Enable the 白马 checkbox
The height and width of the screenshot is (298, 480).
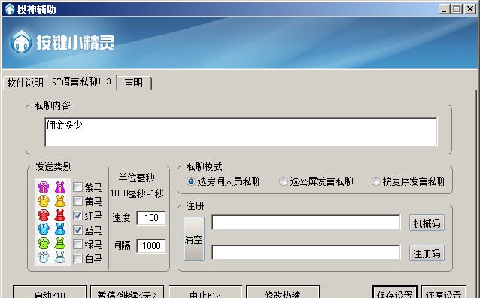[x=77, y=259]
